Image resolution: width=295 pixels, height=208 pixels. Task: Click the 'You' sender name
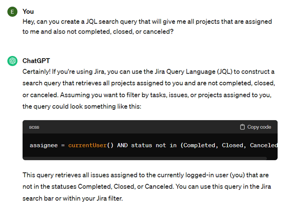click(28, 12)
